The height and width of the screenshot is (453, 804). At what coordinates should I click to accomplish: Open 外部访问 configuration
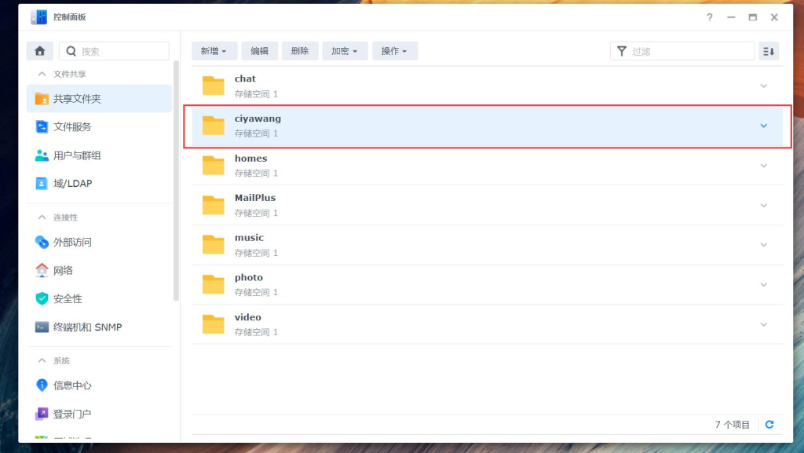pos(72,242)
